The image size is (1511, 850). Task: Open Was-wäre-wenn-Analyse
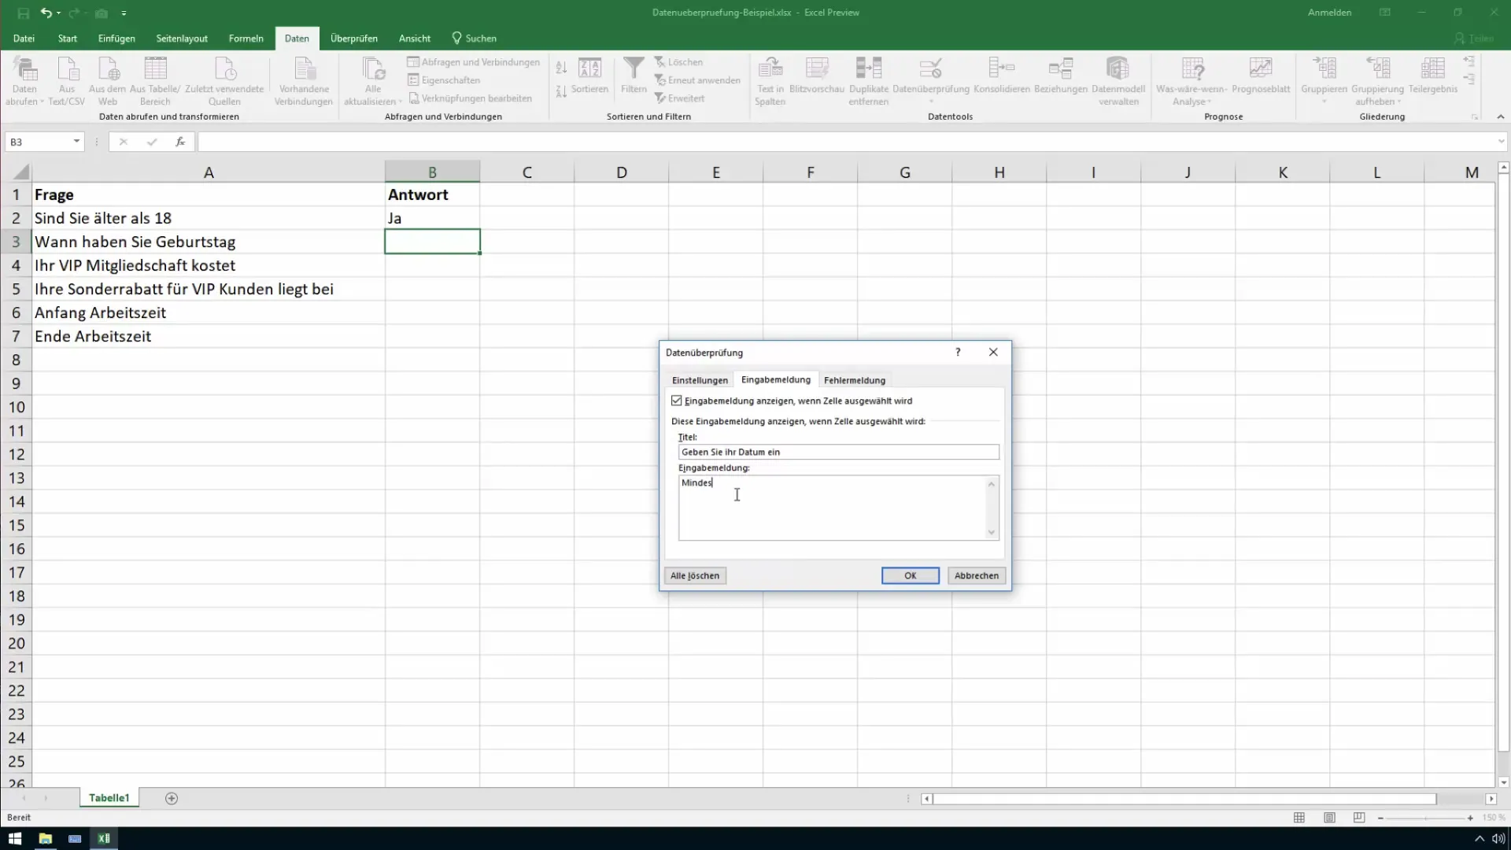pos(1192,80)
